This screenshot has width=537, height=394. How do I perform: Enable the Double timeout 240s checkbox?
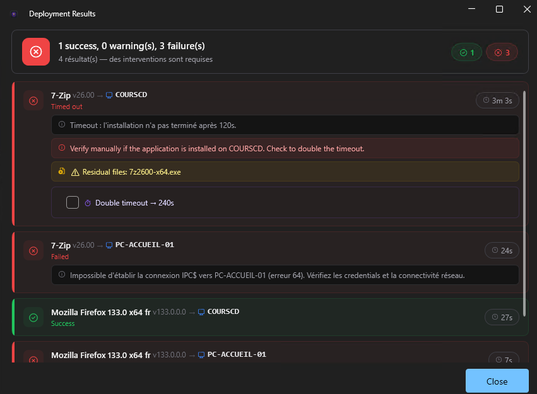pos(73,202)
